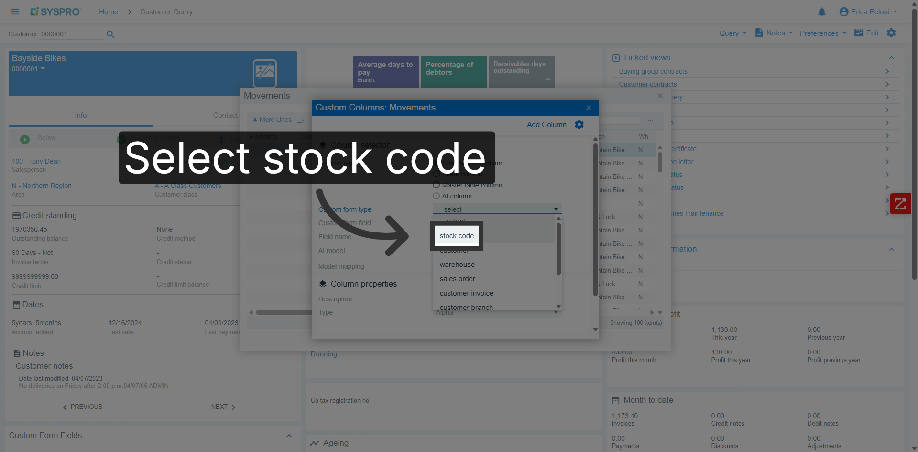The image size is (918, 452).
Task: Click dropdown list scrollbar thumb
Action: 558,249
